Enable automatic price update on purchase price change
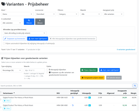The width and height of the screenshot is (139, 111). pyautogui.click(x=4, y=43)
